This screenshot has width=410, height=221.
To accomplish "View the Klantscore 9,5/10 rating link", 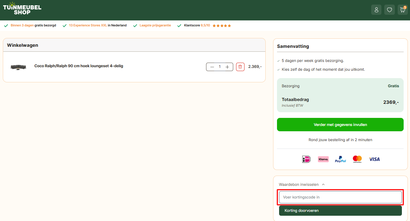I will tap(197, 25).
